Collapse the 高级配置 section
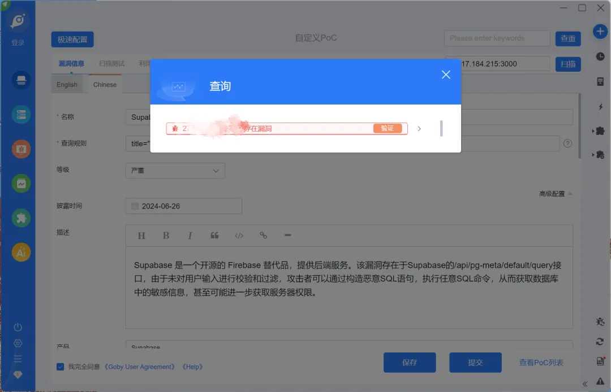The width and height of the screenshot is (611, 392). click(556, 194)
